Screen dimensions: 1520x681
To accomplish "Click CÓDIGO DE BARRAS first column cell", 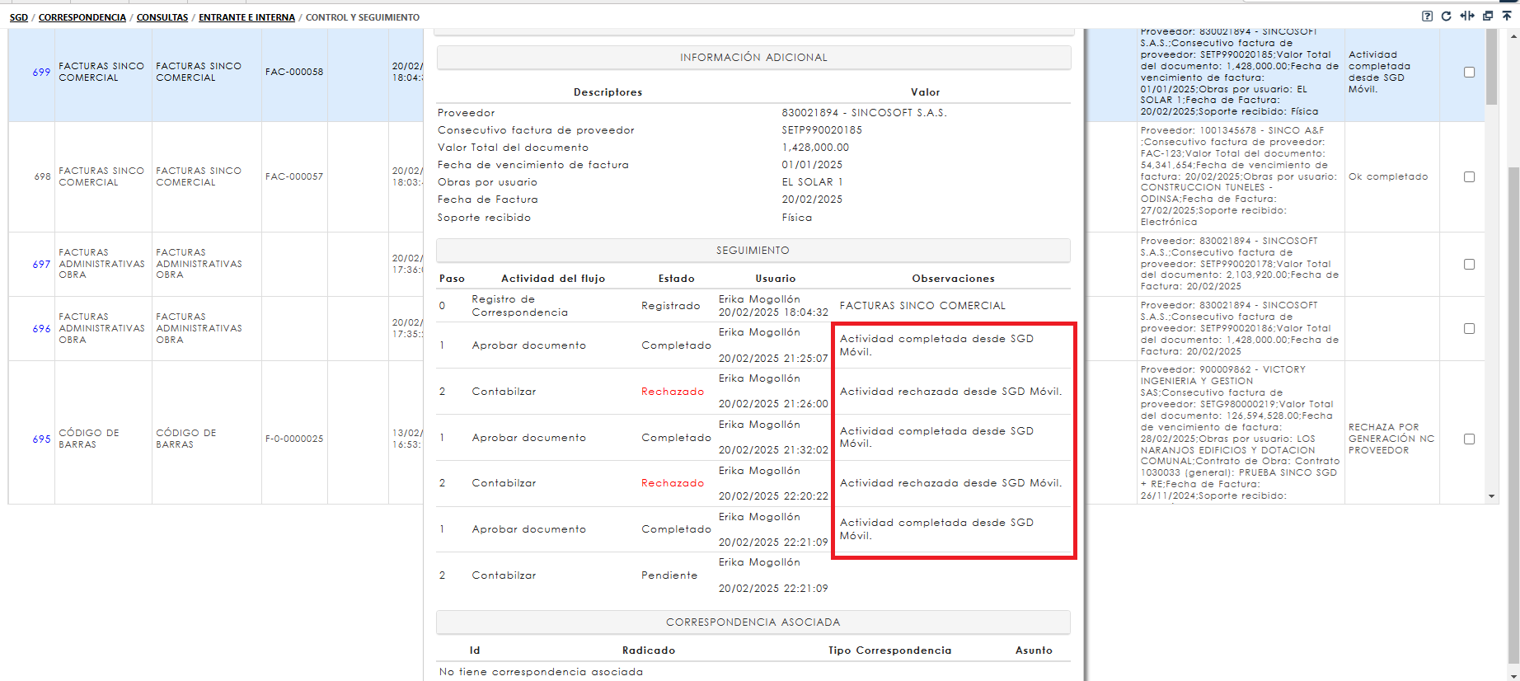I will pyautogui.click(x=89, y=439).
